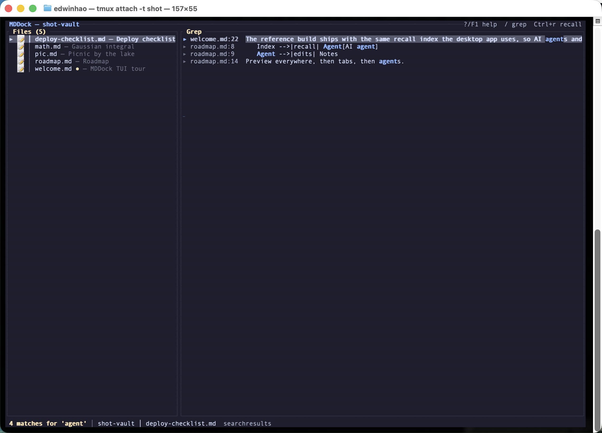Click the unsaved dot next to welcome.md
The height and width of the screenshot is (433, 602).
tap(77, 69)
